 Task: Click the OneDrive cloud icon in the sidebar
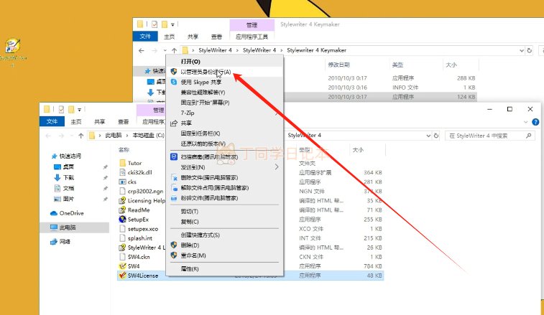54,213
